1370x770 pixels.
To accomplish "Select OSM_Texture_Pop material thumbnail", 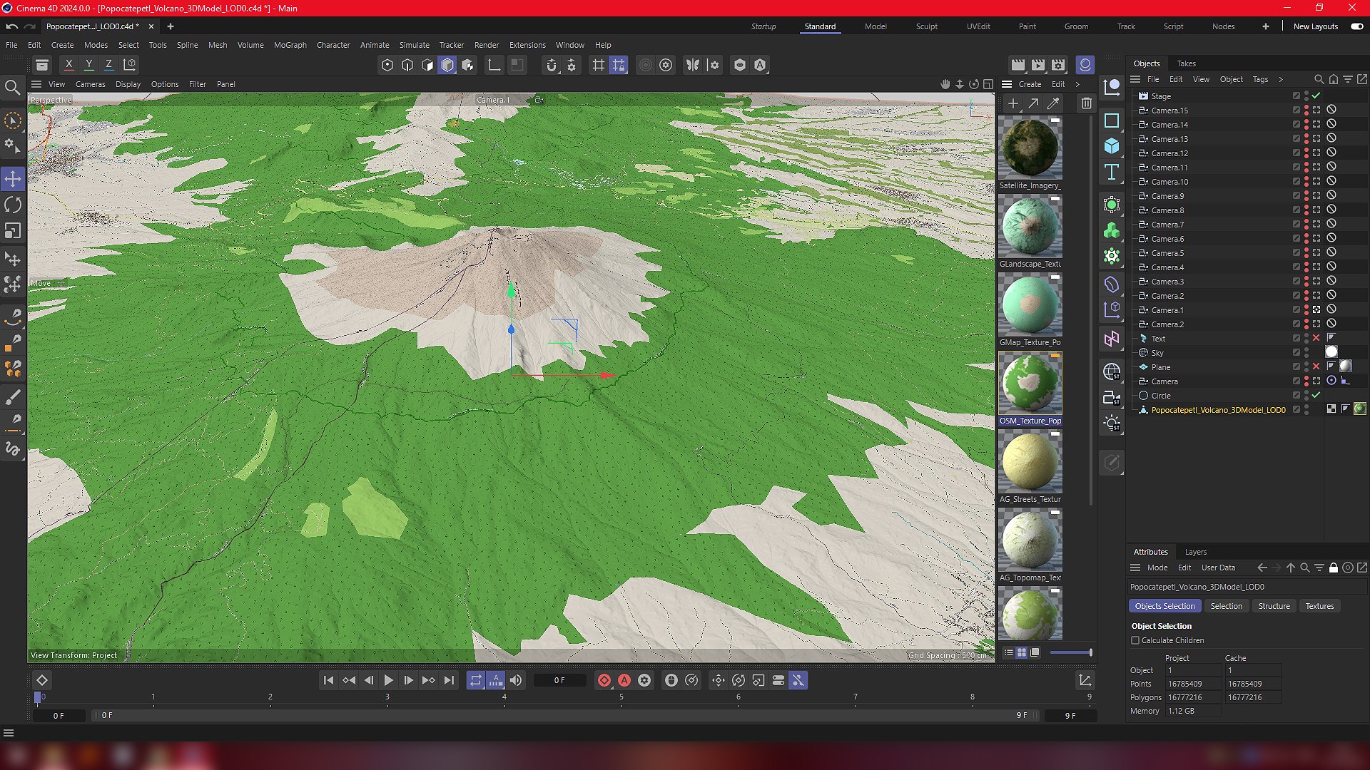I will (1030, 383).
